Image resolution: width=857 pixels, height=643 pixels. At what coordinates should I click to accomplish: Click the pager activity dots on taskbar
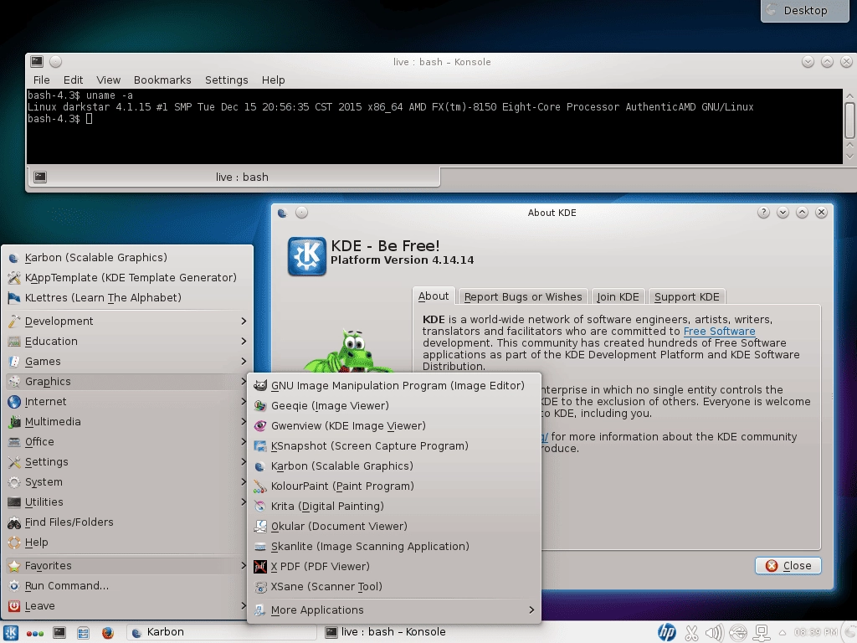tap(34, 633)
